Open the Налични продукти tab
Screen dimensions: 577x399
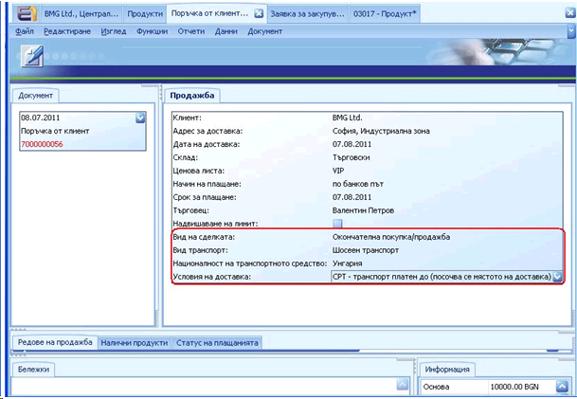[x=135, y=343]
